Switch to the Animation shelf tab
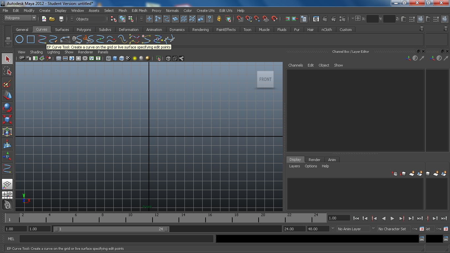This screenshot has width=450, height=253. 154,30
